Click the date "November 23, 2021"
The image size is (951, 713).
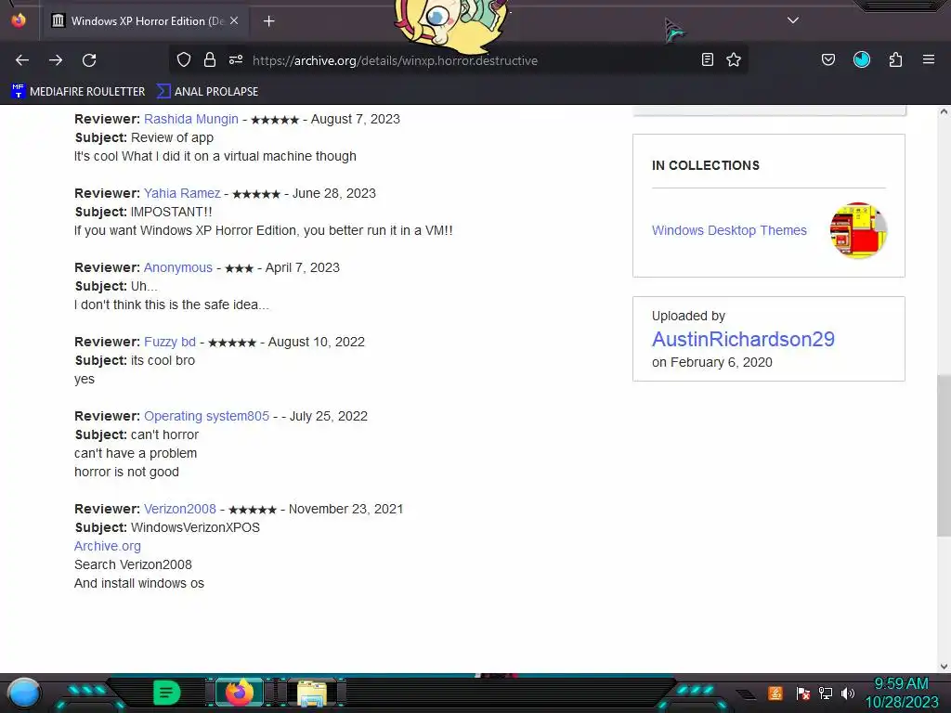coord(345,509)
